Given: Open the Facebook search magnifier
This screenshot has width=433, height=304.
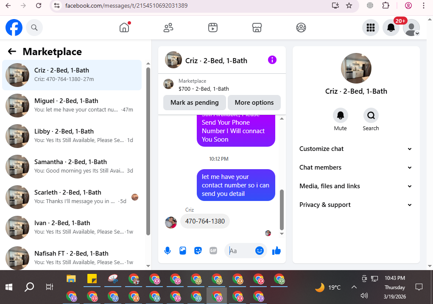Looking at the screenshot, I should click(34, 28).
